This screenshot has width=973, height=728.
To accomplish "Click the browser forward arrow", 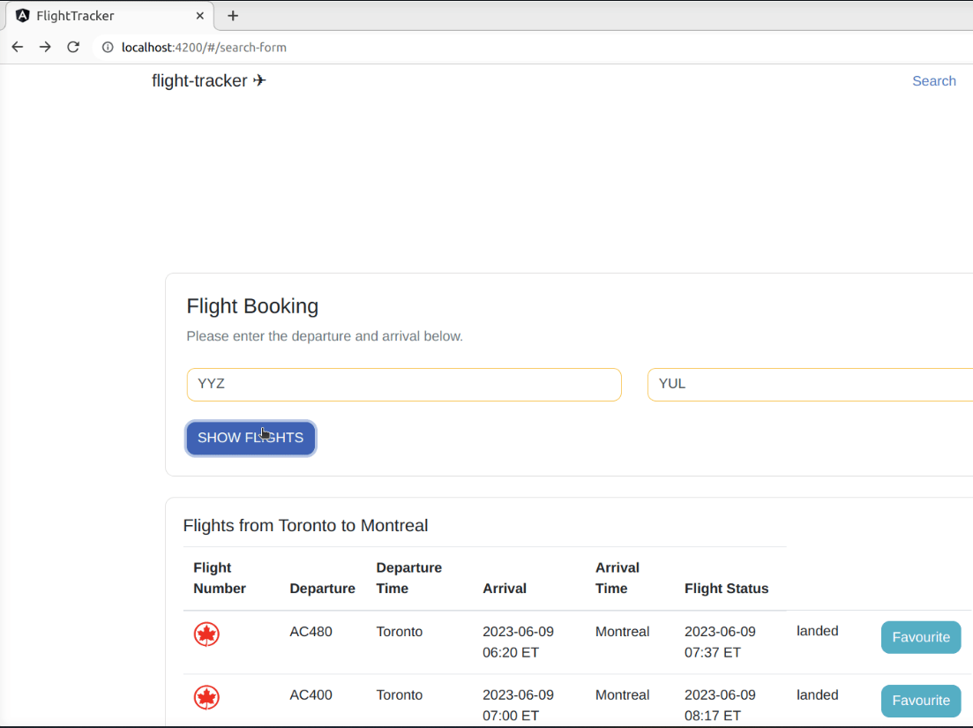I will click(45, 47).
